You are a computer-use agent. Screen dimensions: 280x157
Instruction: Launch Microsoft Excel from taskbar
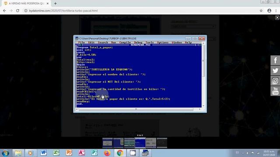coord(56,153)
